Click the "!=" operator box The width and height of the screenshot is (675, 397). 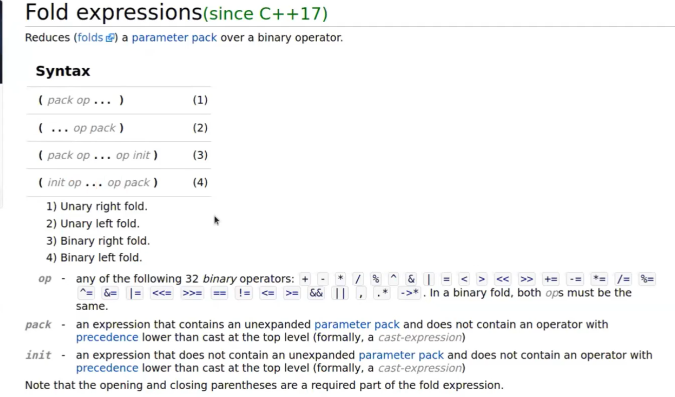pyautogui.click(x=245, y=293)
